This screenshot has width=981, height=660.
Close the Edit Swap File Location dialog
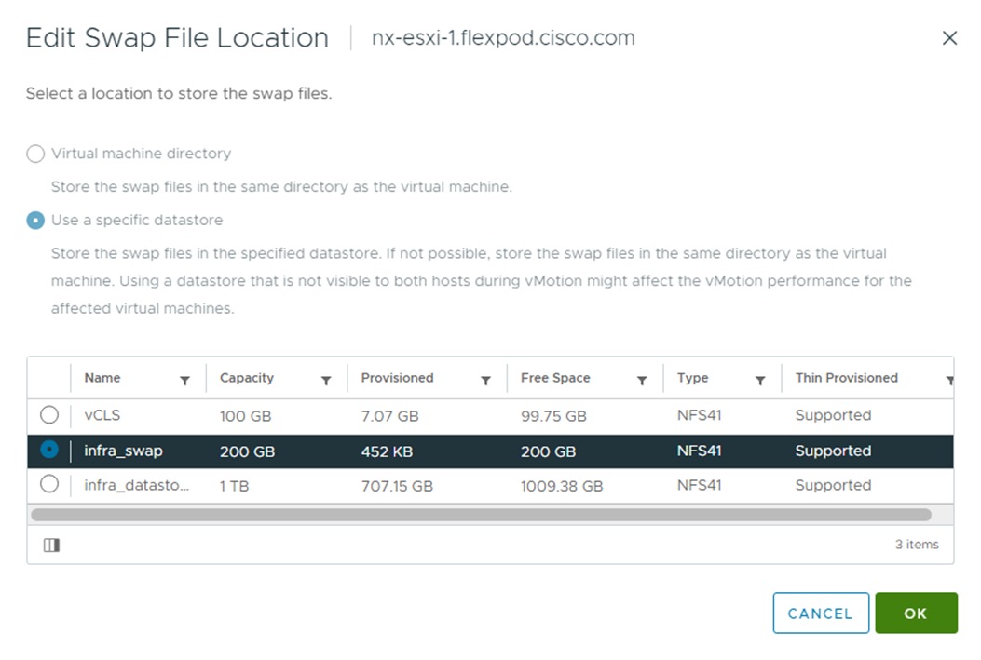coord(949,38)
